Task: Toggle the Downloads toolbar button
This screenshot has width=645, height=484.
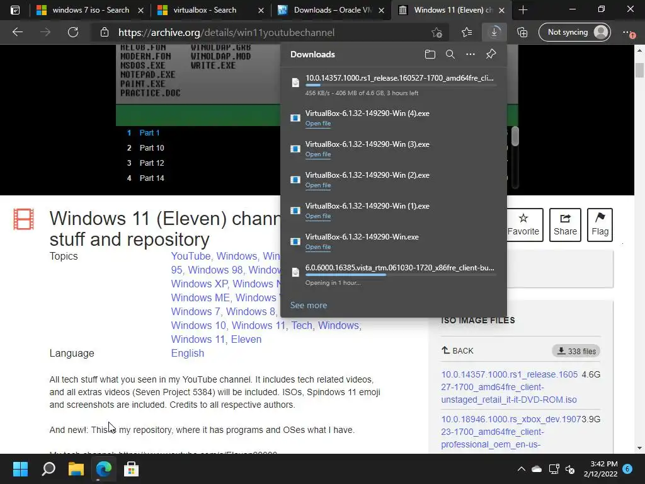Action: (x=494, y=32)
